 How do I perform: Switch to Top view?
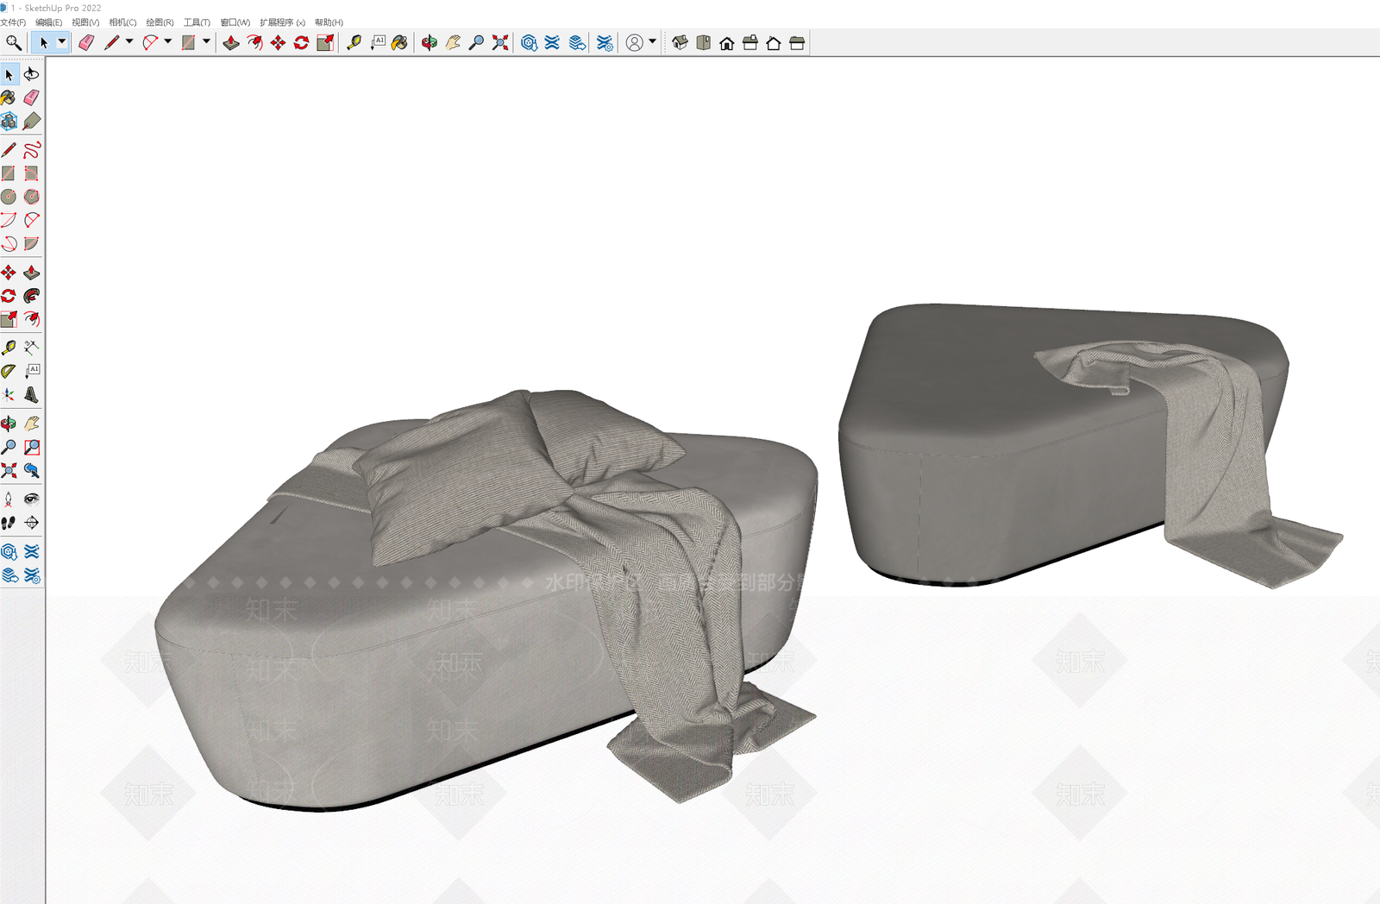[x=704, y=42]
